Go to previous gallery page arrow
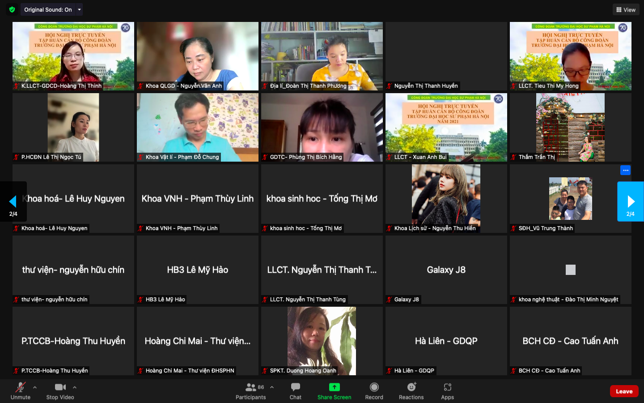The width and height of the screenshot is (644, 403). pyautogui.click(x=13, y=201)
